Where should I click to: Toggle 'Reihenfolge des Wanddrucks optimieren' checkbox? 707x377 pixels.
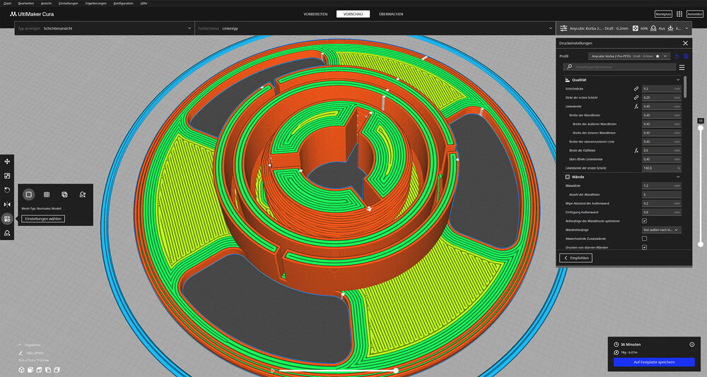click(644, 221)
